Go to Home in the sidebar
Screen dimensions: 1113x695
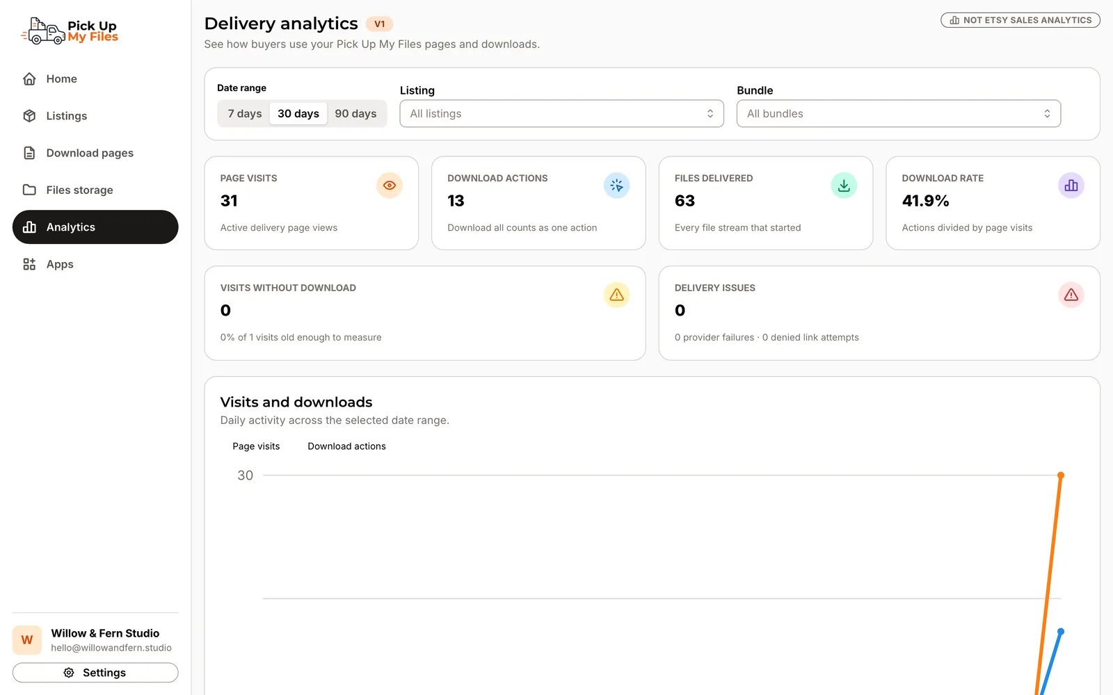[95, 79]
